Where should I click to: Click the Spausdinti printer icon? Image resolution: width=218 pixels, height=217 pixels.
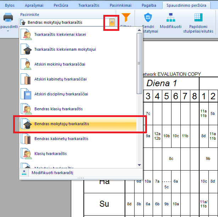click(8, 17)
